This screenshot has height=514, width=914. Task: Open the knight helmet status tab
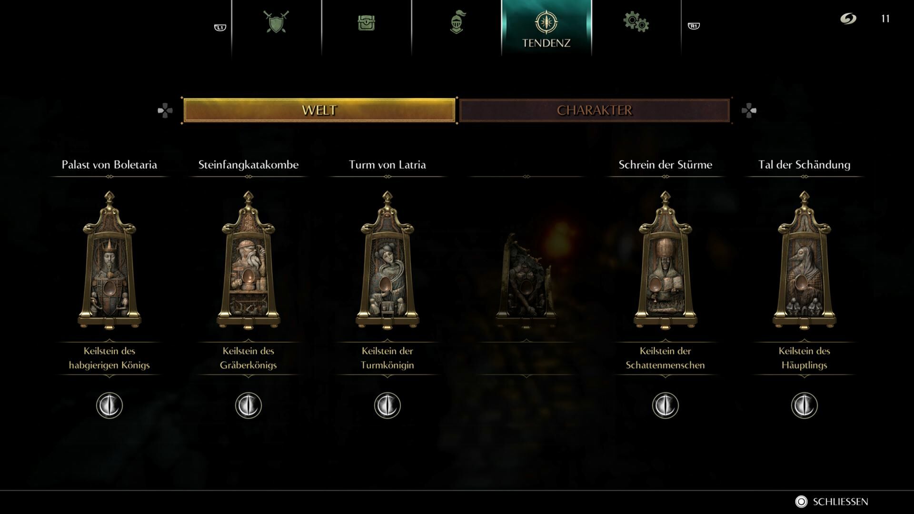[457, 22]
